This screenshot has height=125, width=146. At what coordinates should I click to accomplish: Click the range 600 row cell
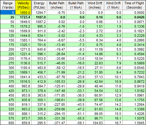[8, 123]
